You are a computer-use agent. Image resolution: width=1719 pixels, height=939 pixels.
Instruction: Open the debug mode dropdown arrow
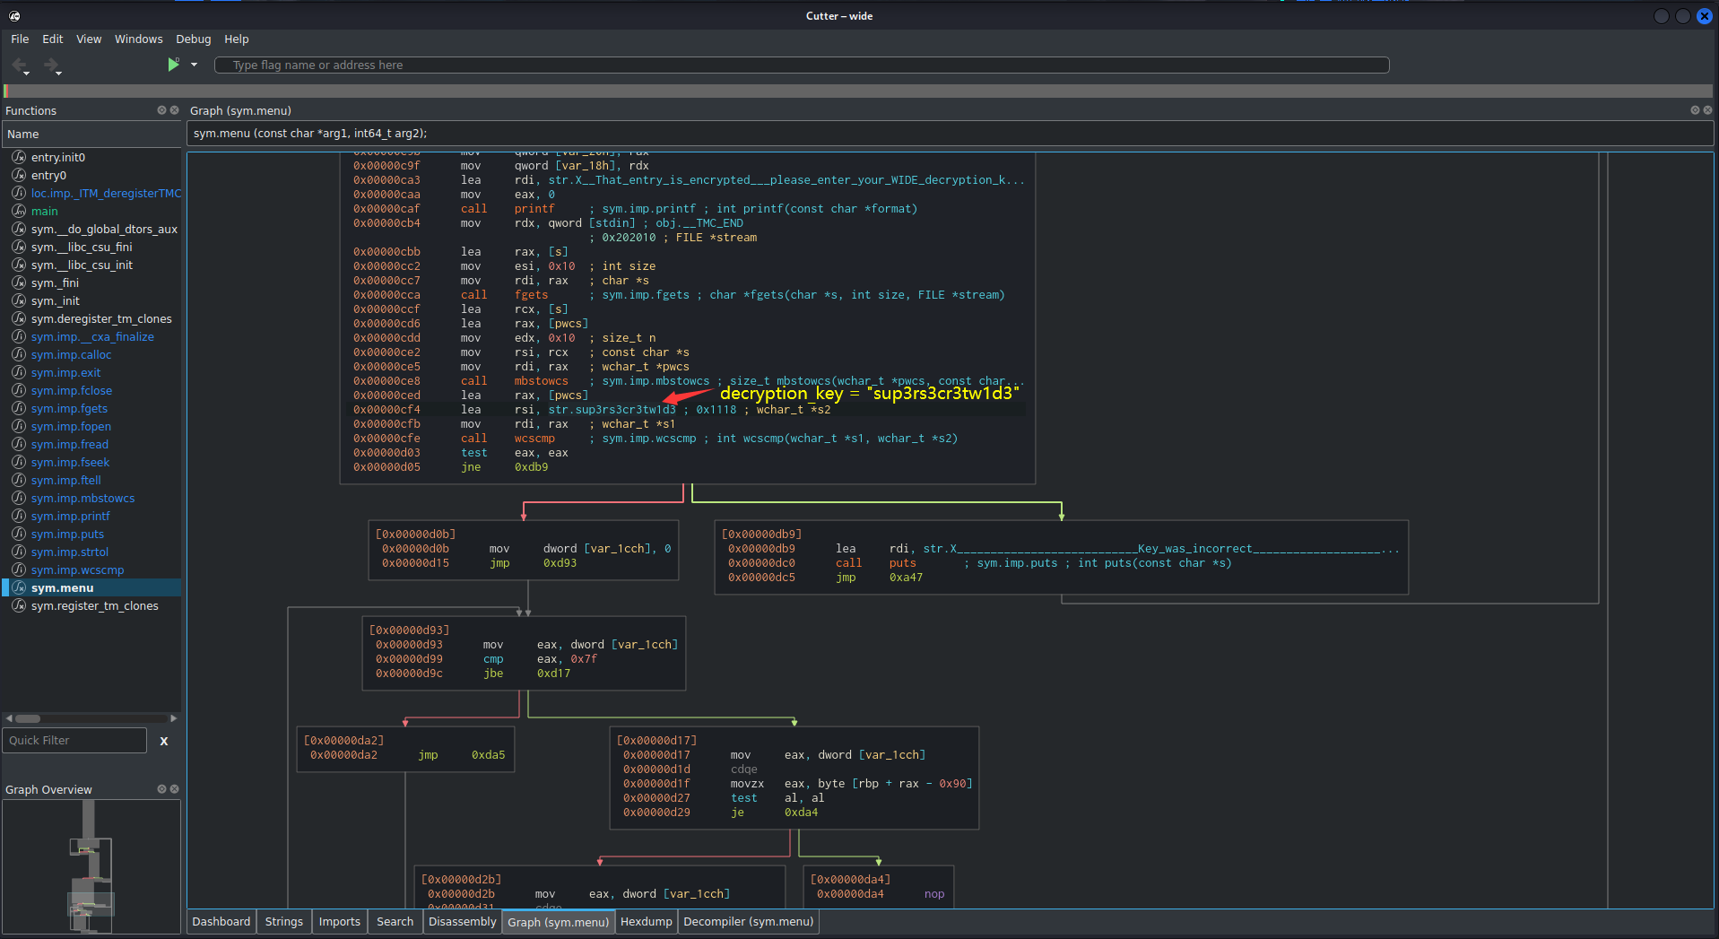[194, 65]
